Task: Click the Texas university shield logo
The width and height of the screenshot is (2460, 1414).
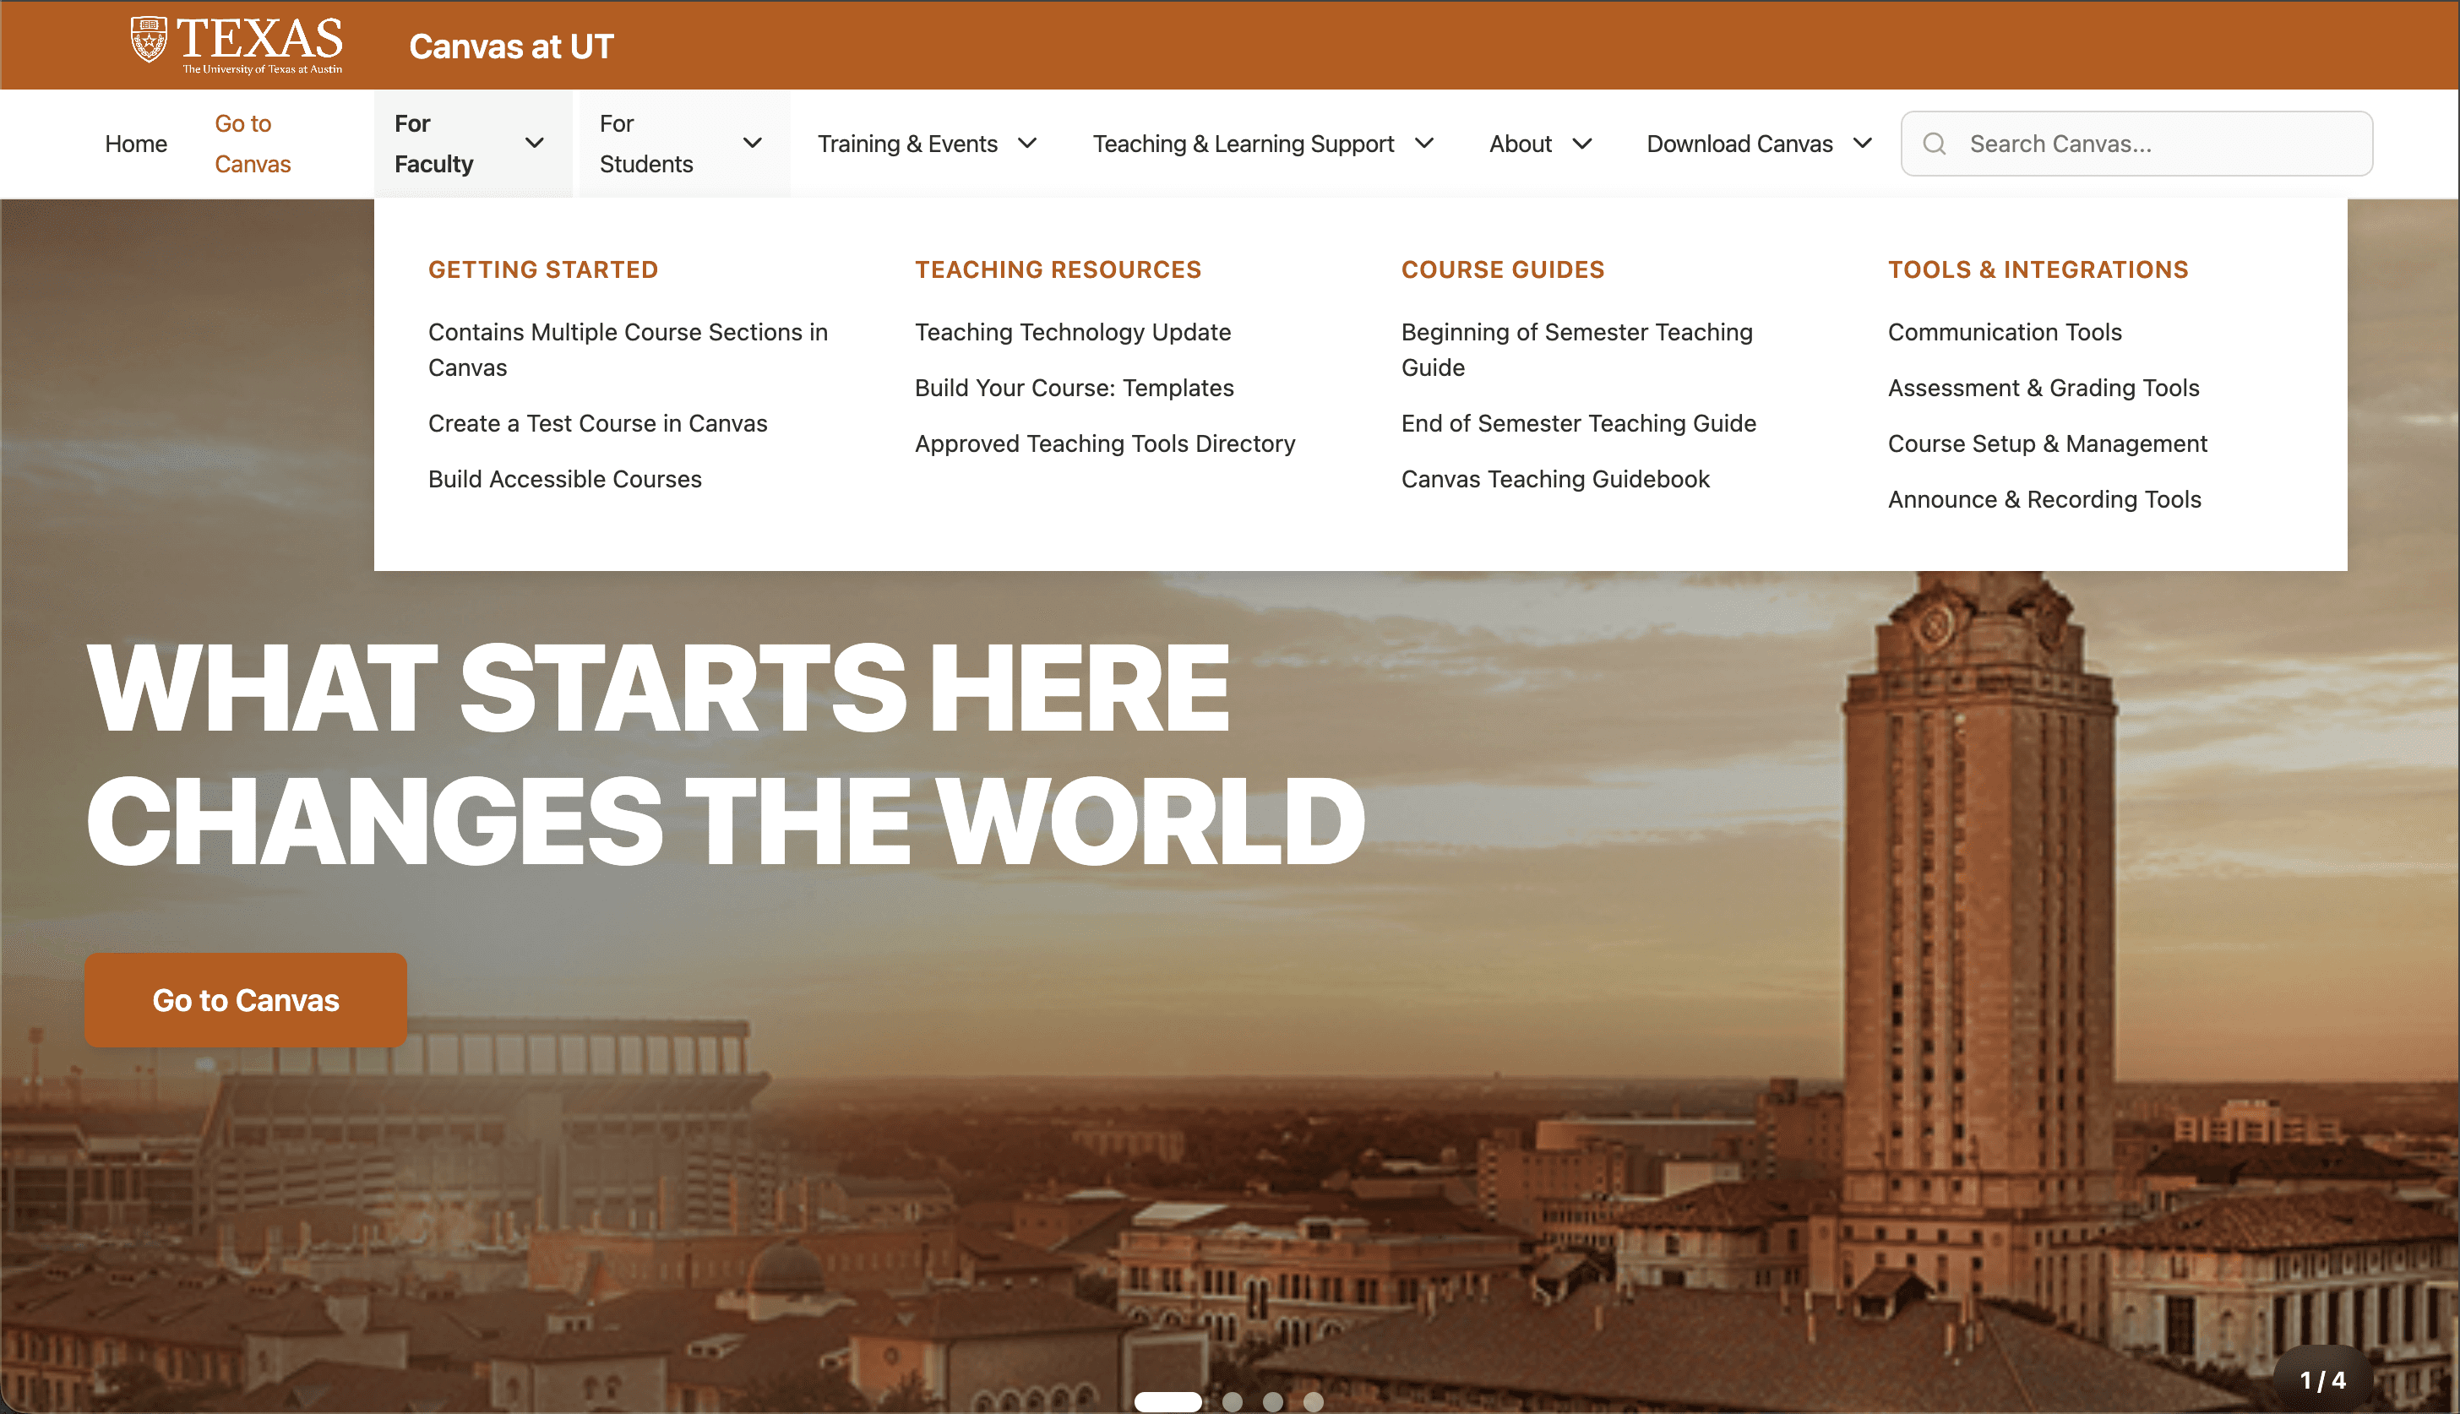Action: 149,40
